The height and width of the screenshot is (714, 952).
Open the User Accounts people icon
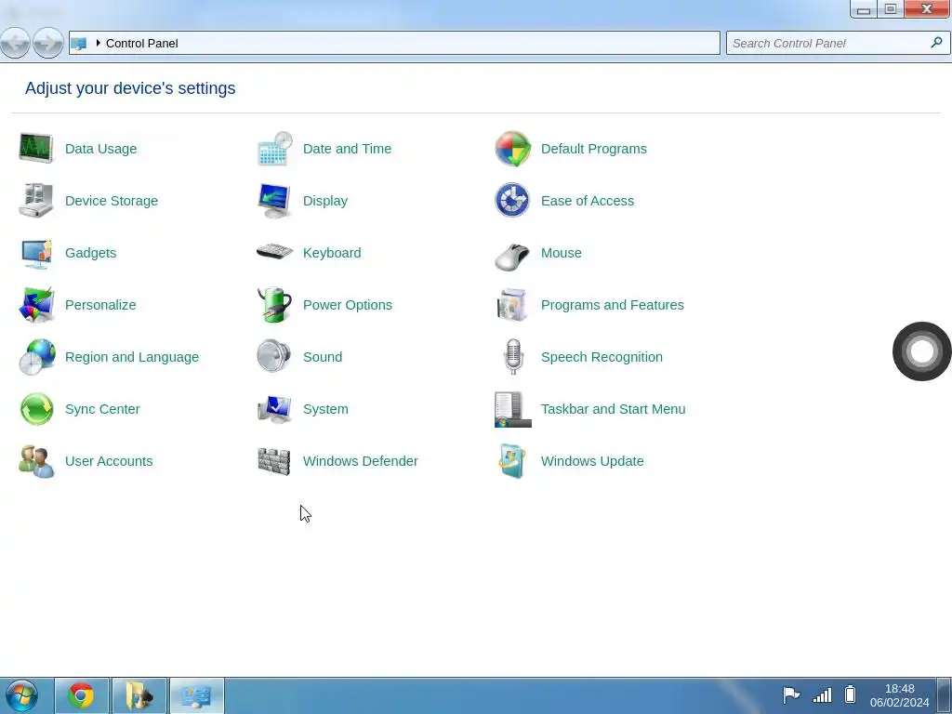pyautogui.click(x=36, y=461)
